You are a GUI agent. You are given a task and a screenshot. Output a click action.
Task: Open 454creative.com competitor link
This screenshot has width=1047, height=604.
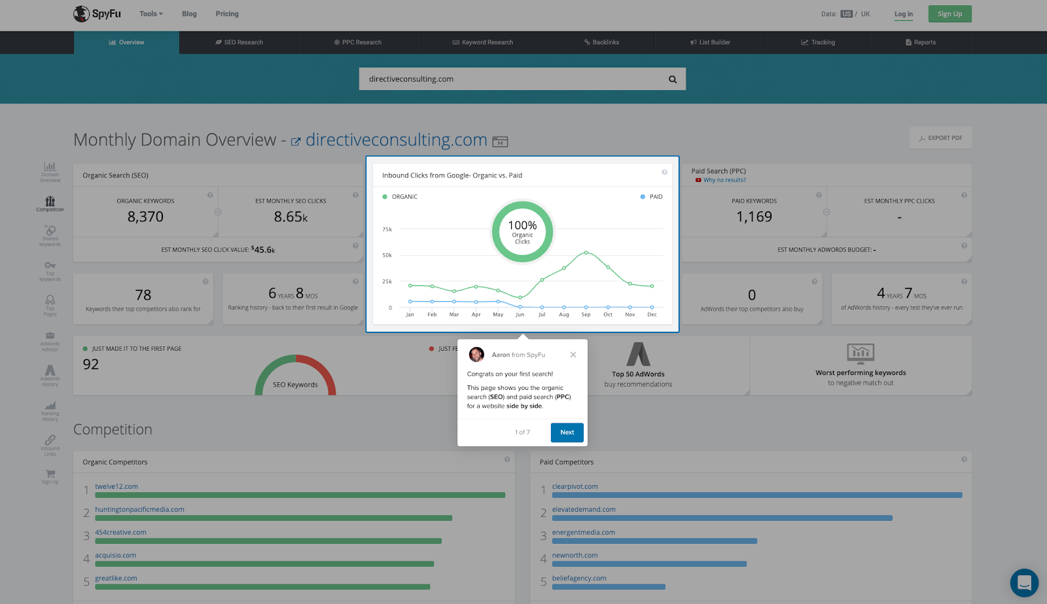pyautogui.click(x=120, y=533)
